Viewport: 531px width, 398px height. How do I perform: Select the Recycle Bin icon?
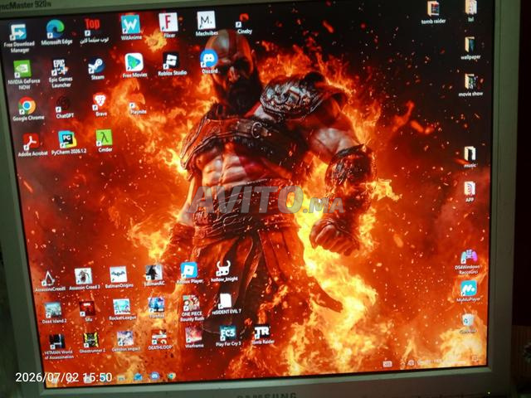point(468,320)
